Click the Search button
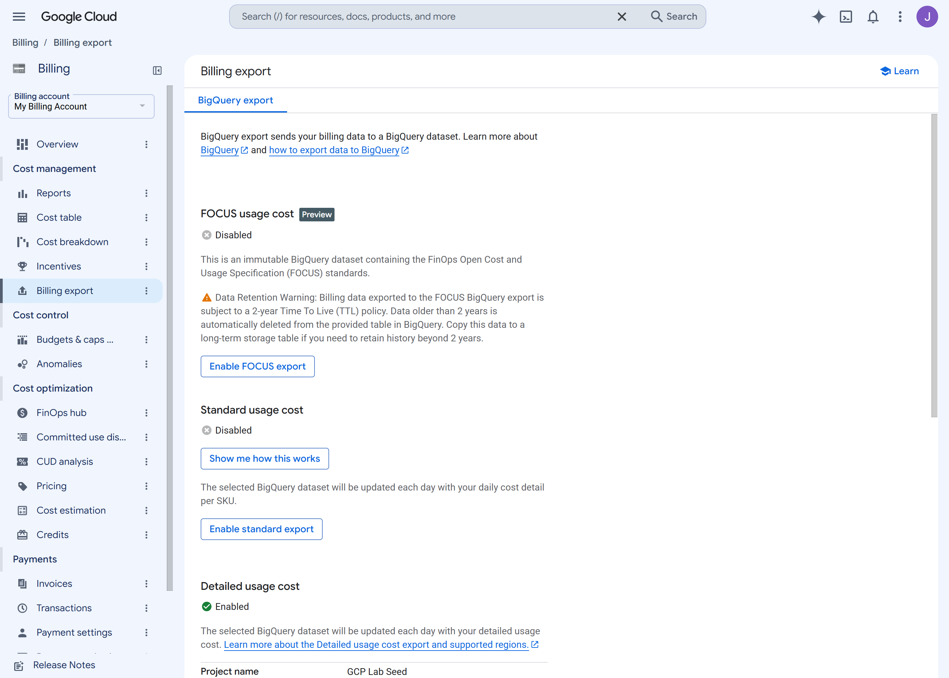 tap(673, 17)
